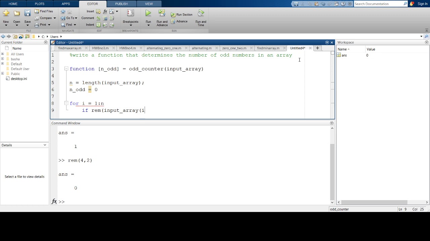Screen dimensions: 430x241
Task: Click the paste icon in the quick access bar
Action: [x=316, y=4]
